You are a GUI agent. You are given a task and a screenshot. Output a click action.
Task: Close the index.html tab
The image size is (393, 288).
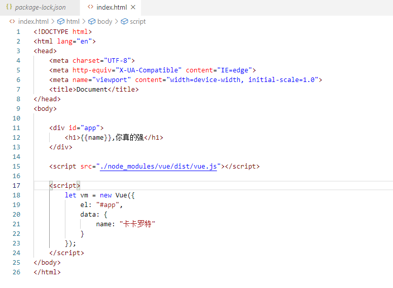click(x=133, y=8)
